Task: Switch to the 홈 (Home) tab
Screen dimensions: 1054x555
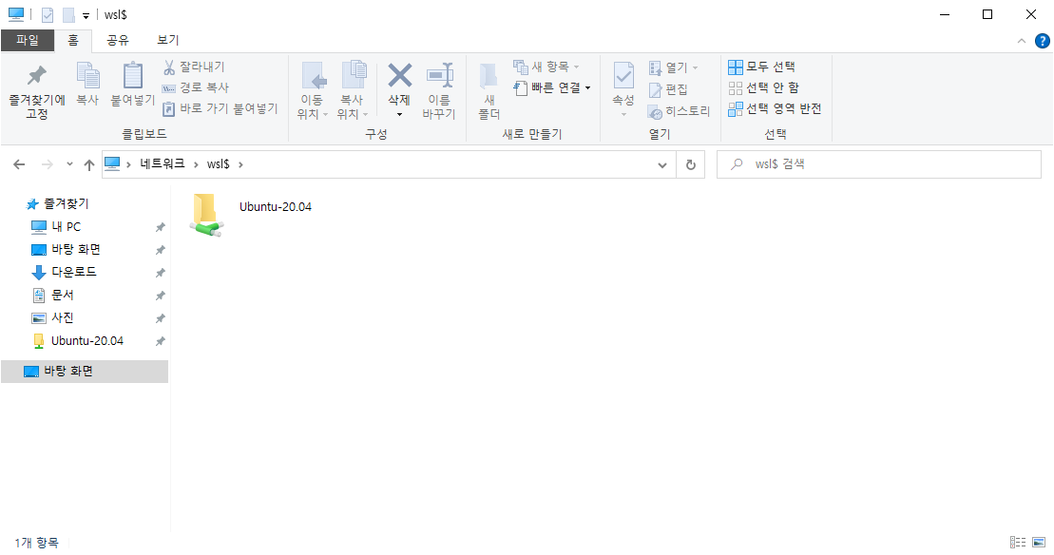Action: (73, 40)
